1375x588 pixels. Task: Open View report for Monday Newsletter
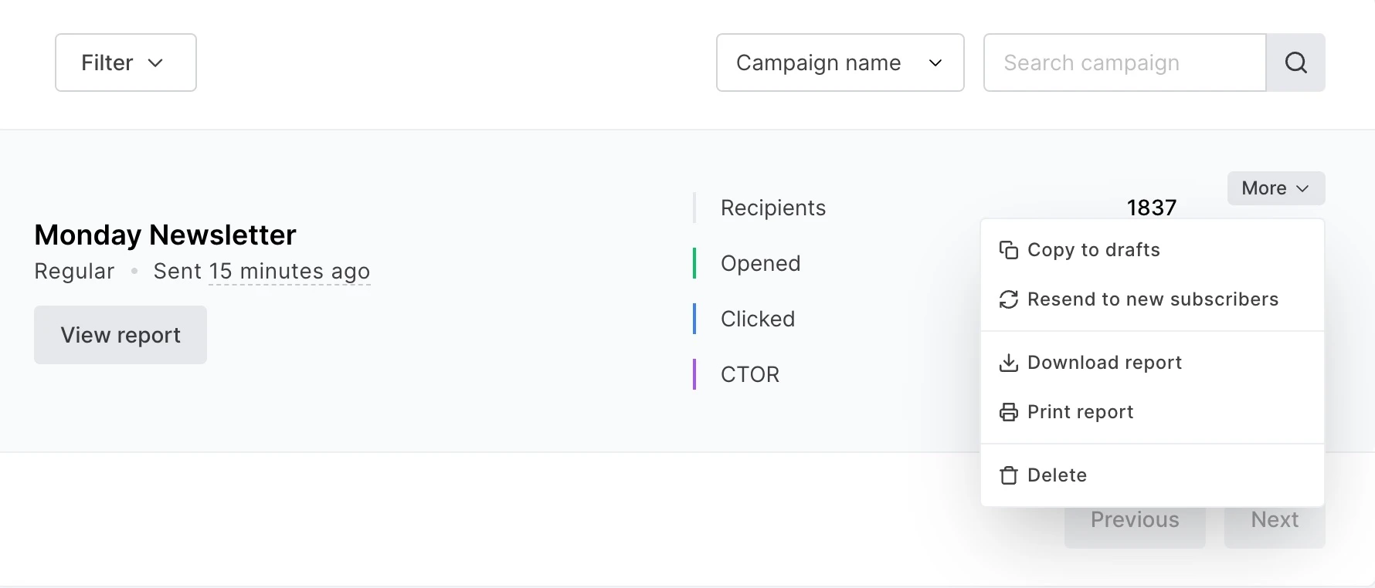click(x=121, y=335)
